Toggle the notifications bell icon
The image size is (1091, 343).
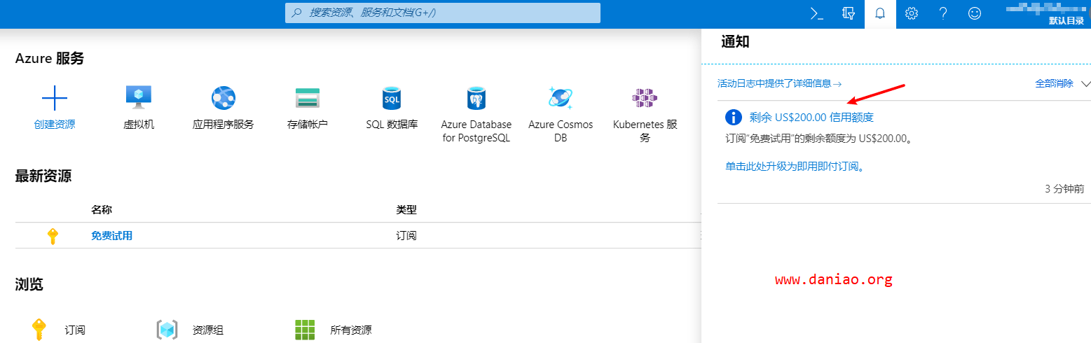(880, 13)
